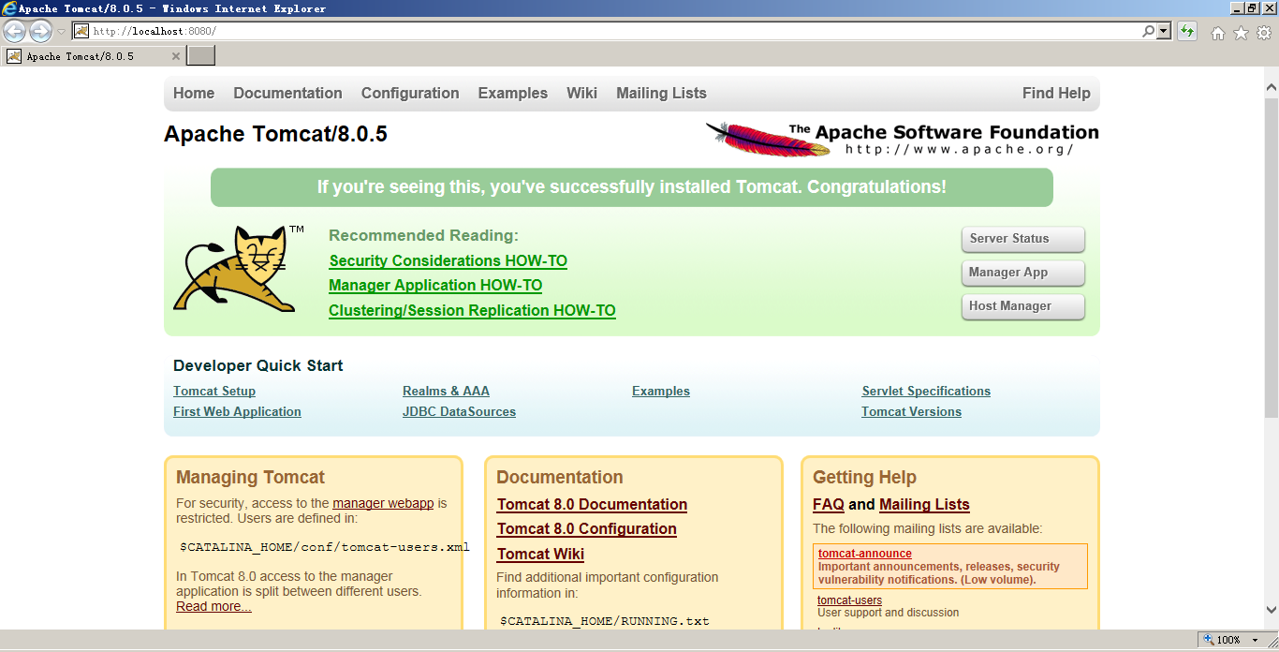The width and height of the screenshot is (1279, 652).
Task: Click $CATALINA_HOME/conf/tomcat-users.xml path text
Action: [x=325, y=547]
